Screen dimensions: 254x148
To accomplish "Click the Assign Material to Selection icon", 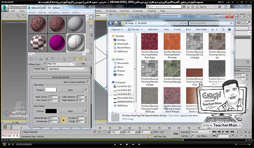I will (x=41, y=59).
